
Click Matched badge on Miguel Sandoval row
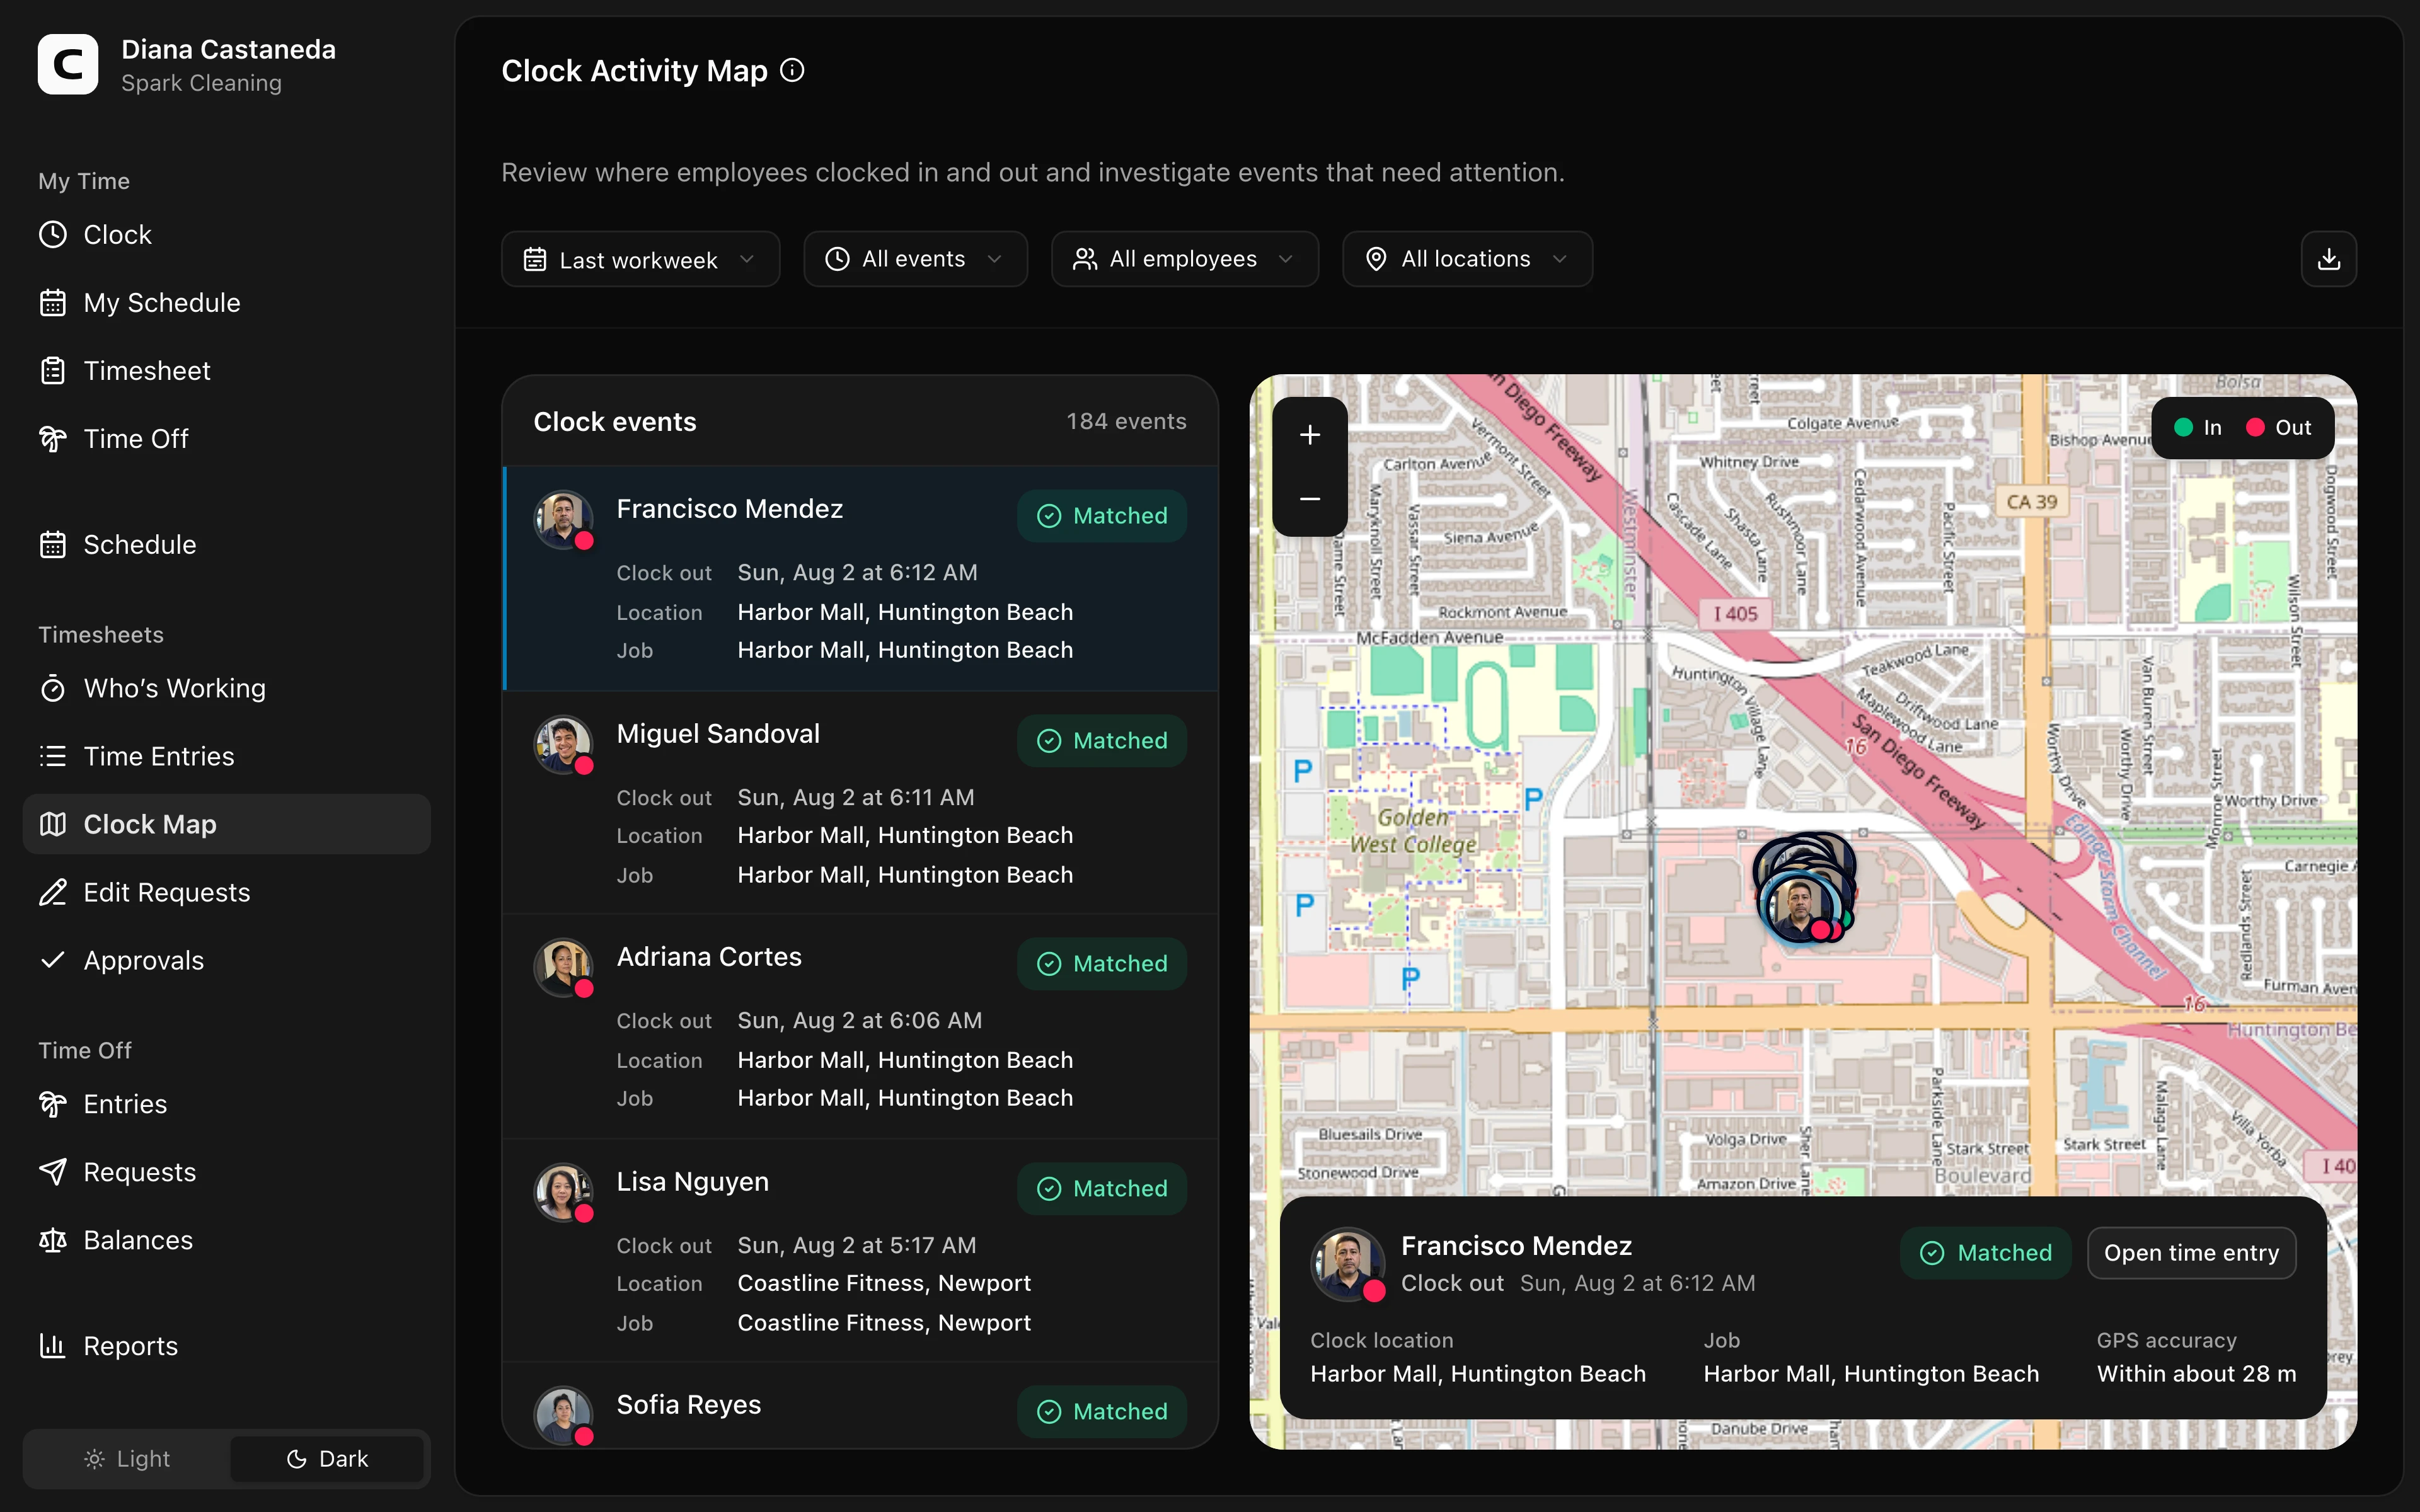(x=1102, y=741)
